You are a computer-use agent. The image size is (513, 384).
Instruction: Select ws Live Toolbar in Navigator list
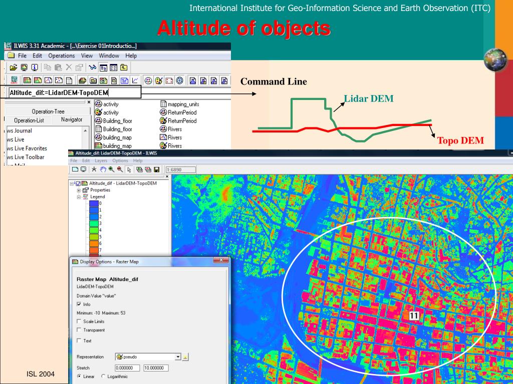pos(26,157)
